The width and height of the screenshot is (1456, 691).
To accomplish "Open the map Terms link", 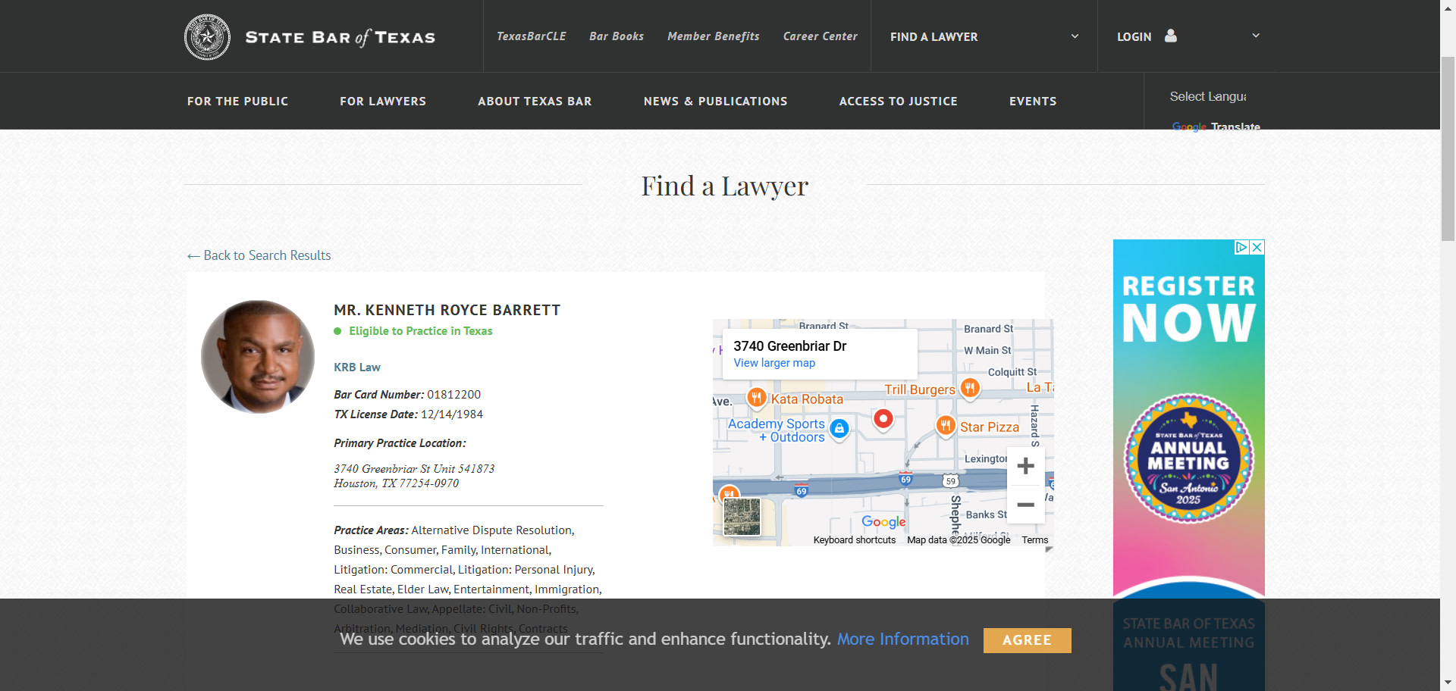I will coord(1035,540).
